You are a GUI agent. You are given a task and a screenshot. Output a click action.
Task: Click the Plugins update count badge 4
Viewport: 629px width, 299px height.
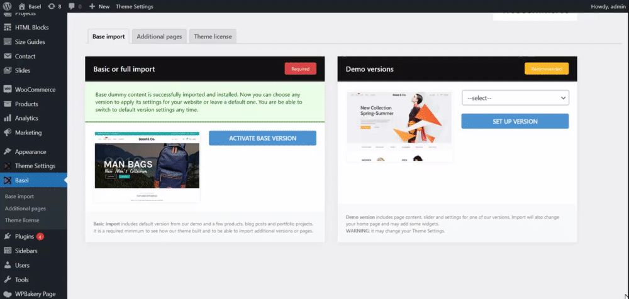40,236
